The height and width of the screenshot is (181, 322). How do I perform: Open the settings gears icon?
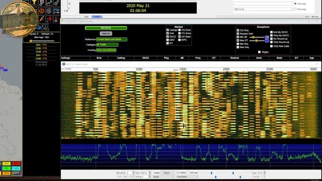(57, 3)
